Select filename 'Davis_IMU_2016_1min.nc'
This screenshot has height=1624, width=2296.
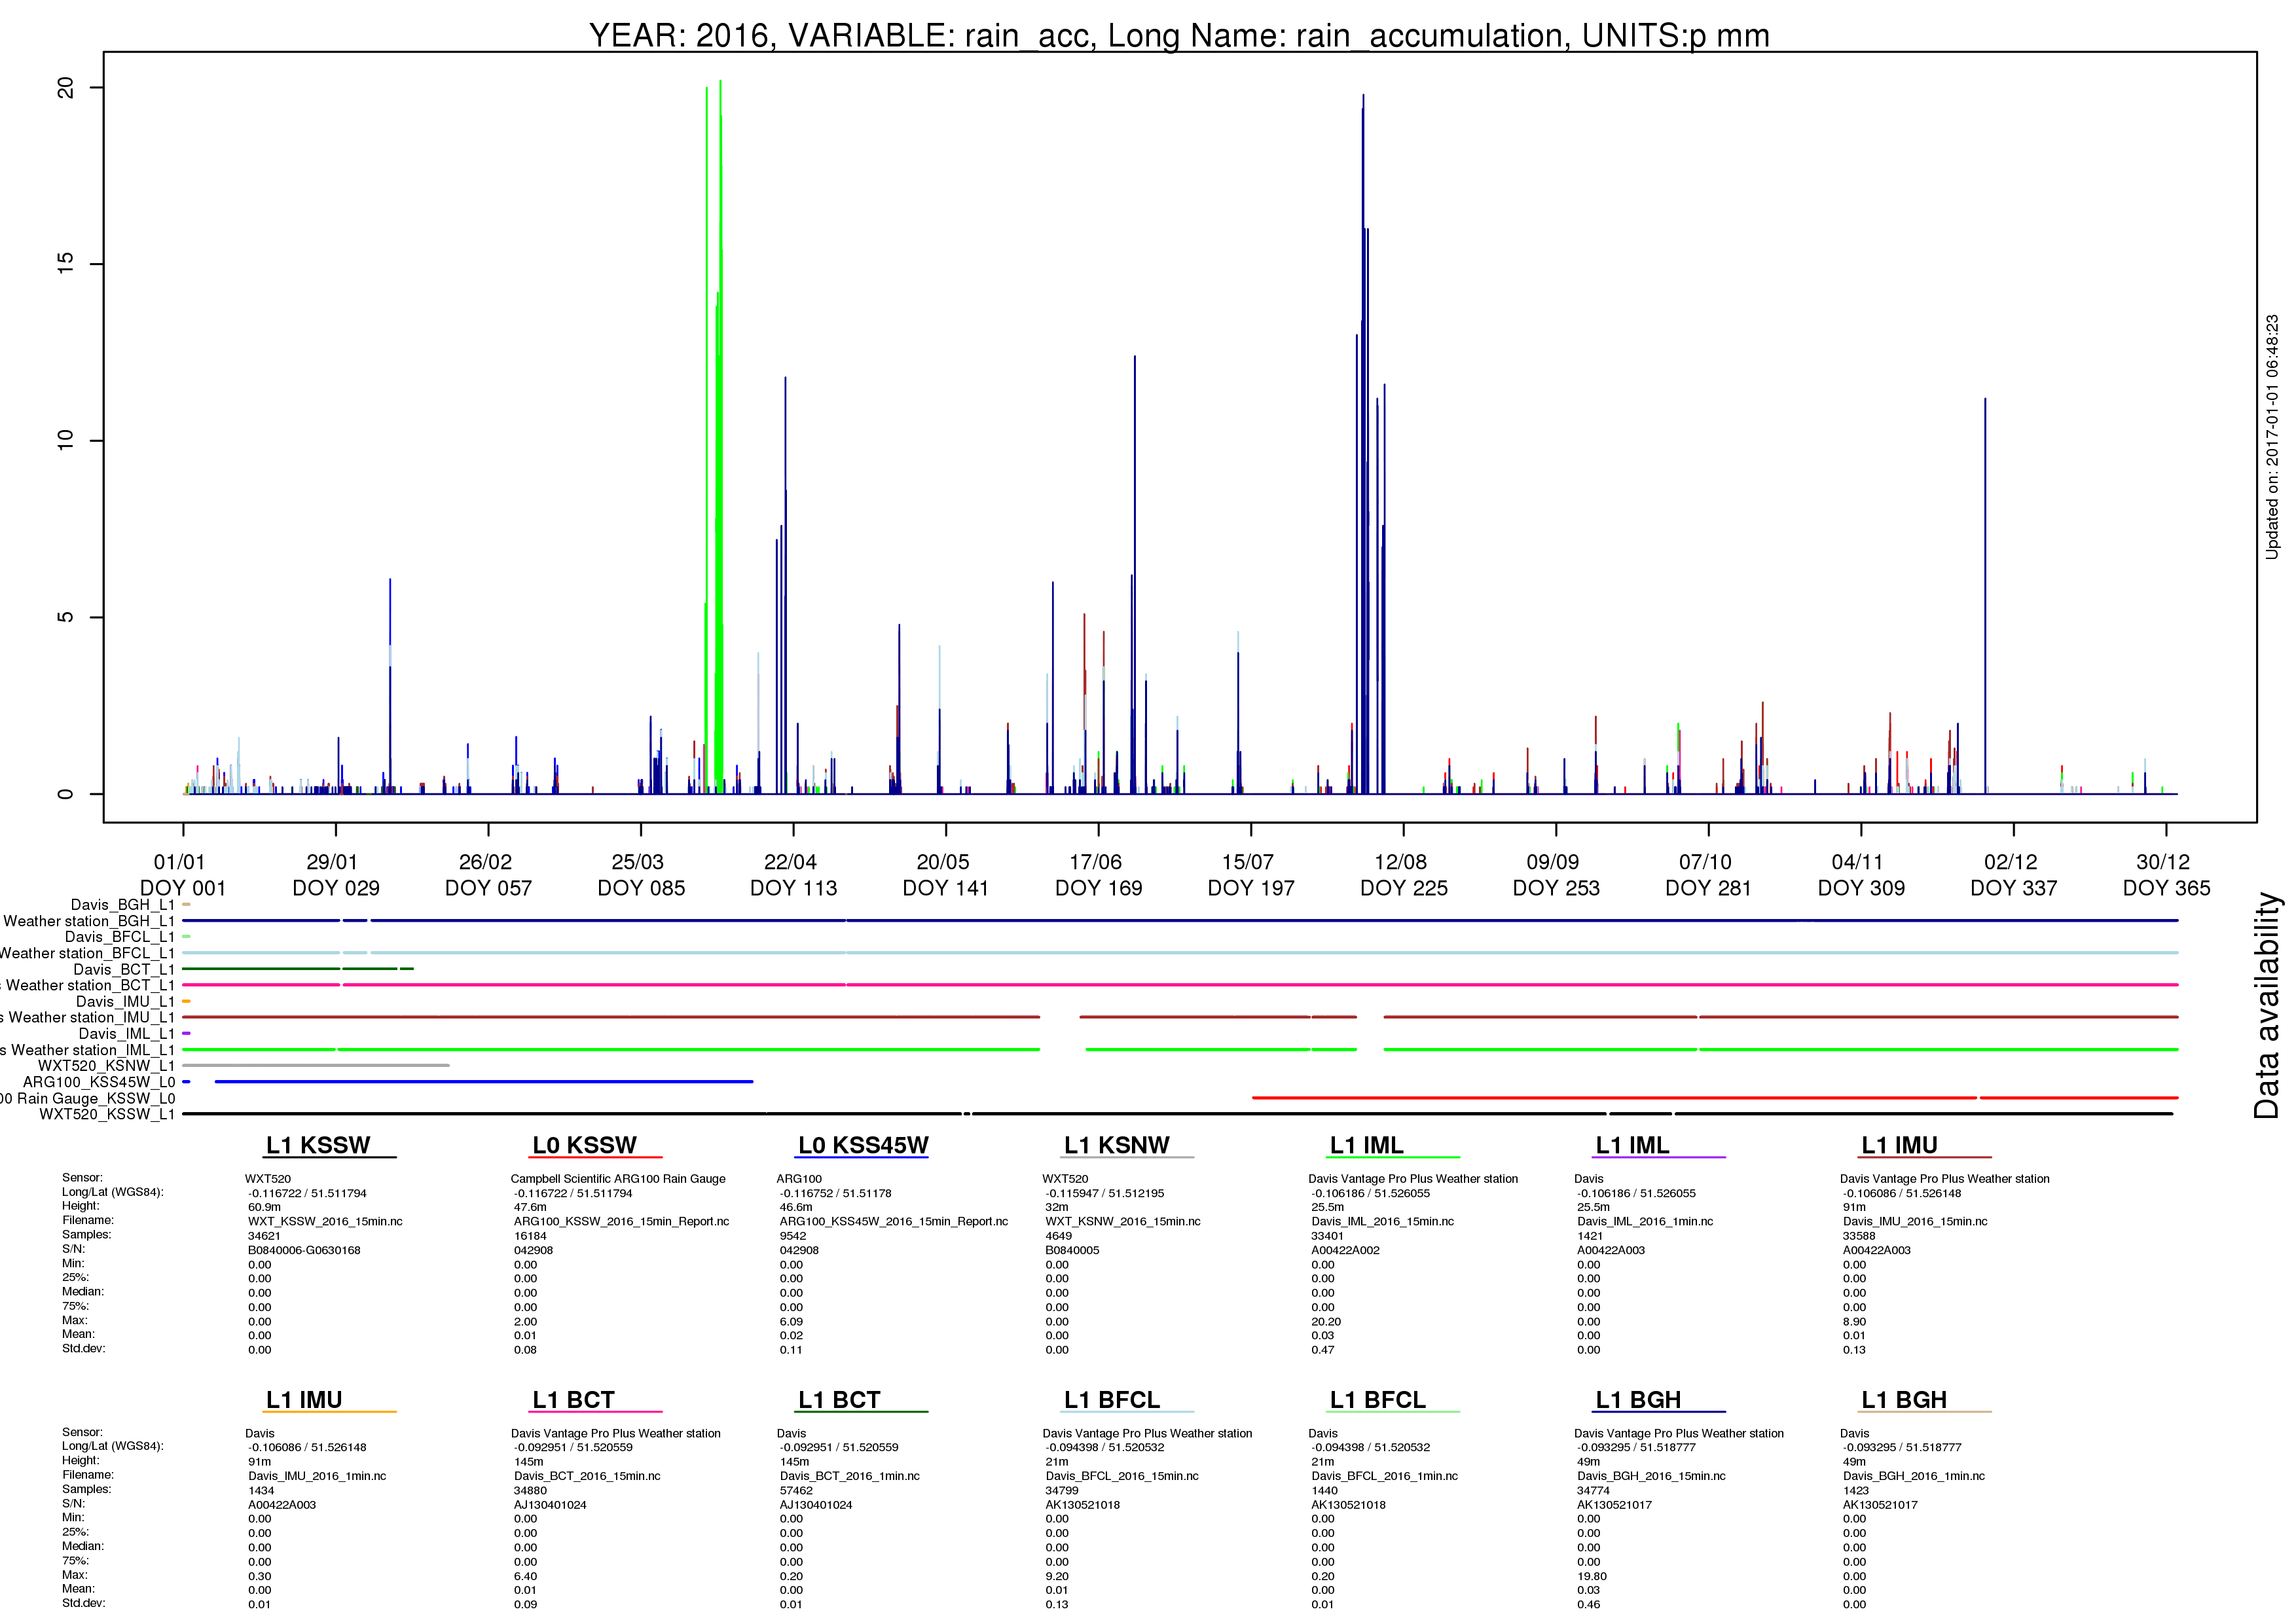[x=317, y=1477]
